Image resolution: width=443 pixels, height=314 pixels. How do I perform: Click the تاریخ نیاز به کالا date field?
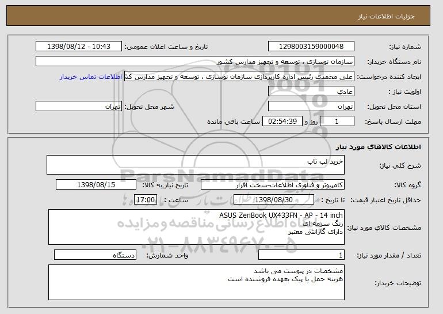pyautogui.click(x=96, y=185)
